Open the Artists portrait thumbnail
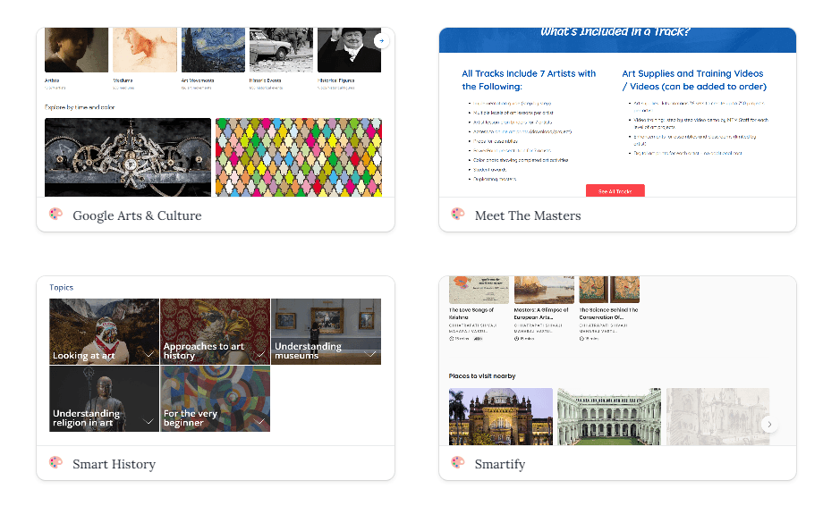 tap(77, 50)
